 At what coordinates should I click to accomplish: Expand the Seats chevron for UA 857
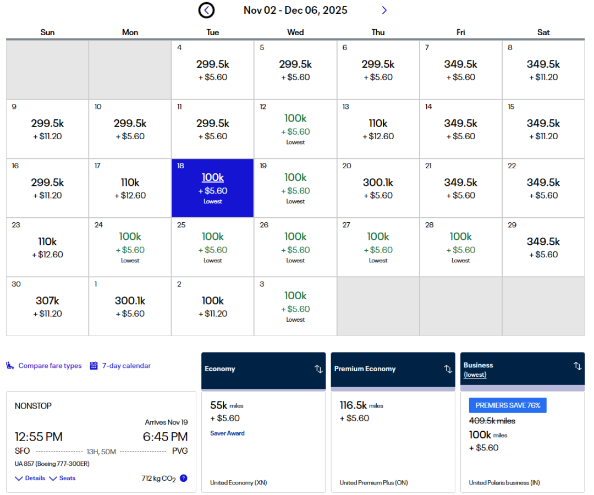(53, 479)
